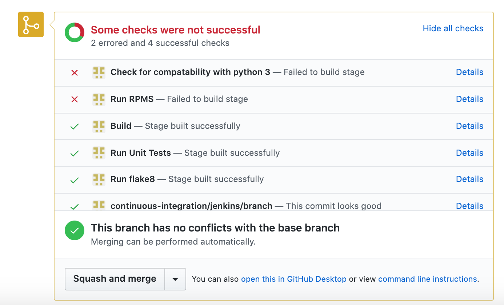Click the open this in GitHub Desktop link
Screen dimensions: 504x305
pyautogui.click(x=293, y=279)
